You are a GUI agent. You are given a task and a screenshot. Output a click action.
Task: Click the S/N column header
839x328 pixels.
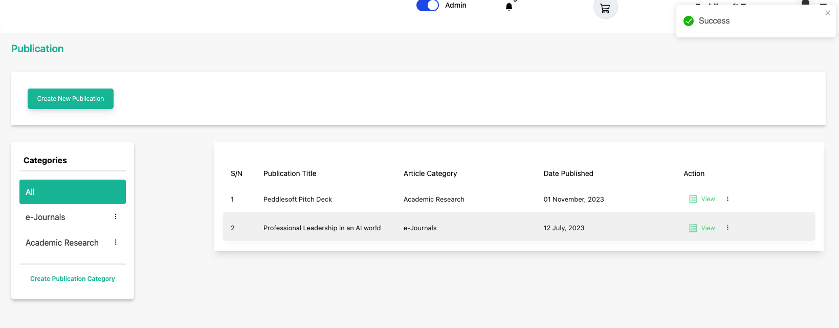tap(236, 173)
